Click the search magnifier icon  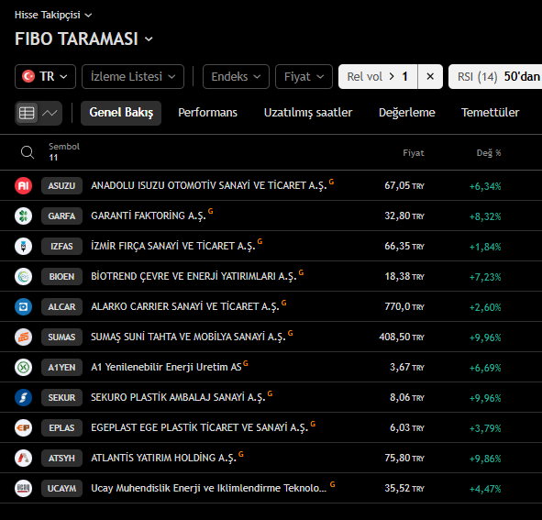pyautogui.click(x=28, y=152)
